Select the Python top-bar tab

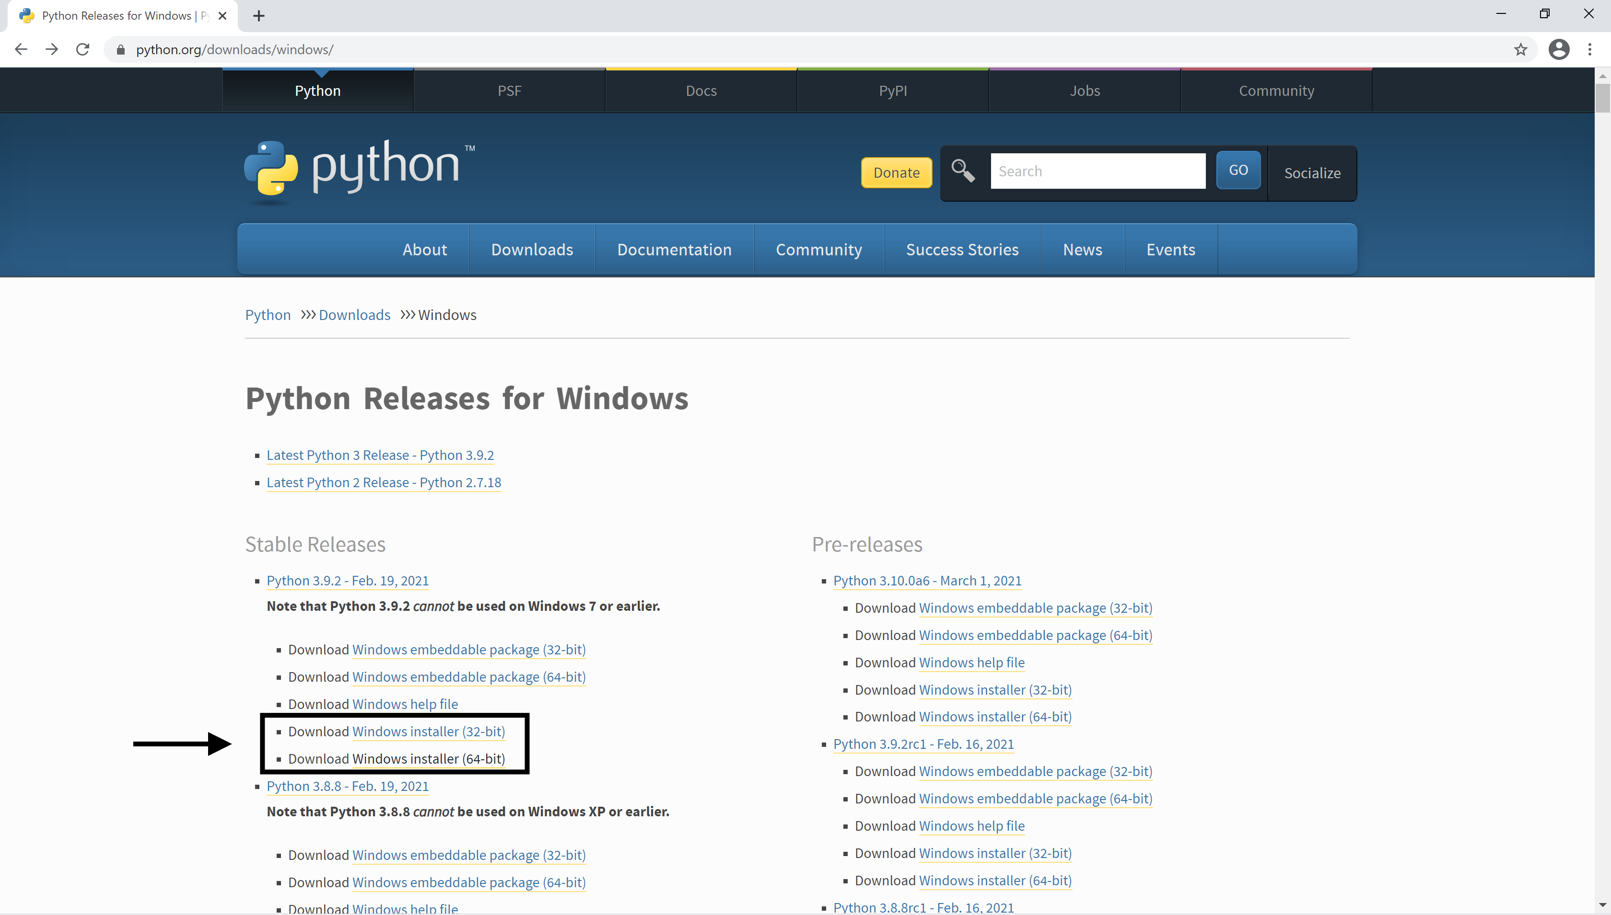click(317, 91)
